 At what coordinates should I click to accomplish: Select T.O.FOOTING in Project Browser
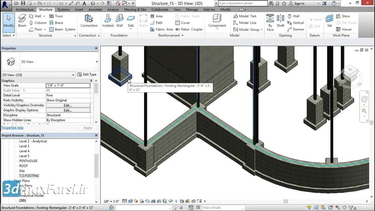tap(29, 176)
